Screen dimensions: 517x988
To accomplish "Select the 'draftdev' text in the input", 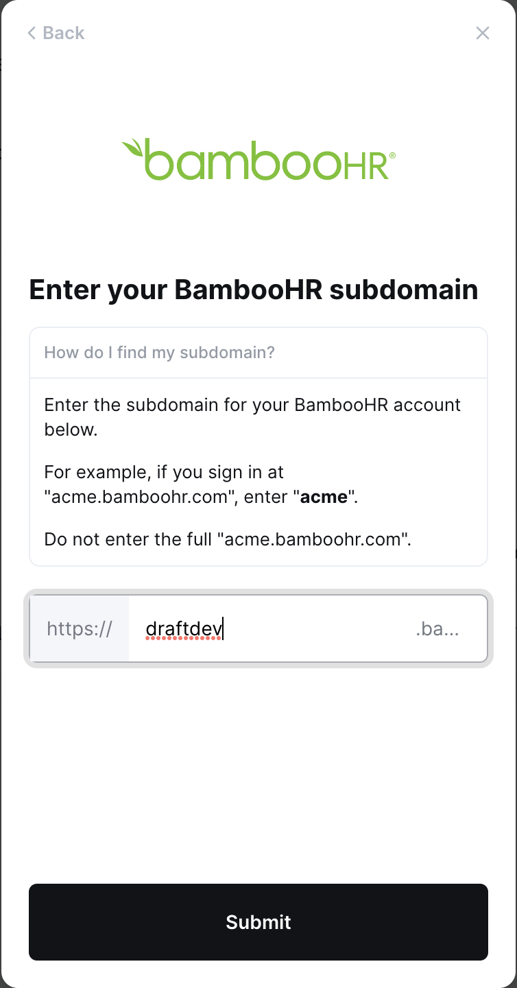I will coord(183,628).
